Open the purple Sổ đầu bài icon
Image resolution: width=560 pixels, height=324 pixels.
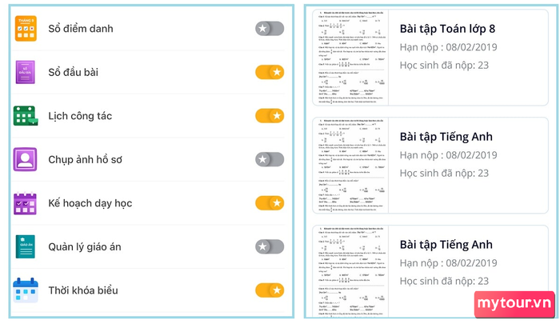26,73
